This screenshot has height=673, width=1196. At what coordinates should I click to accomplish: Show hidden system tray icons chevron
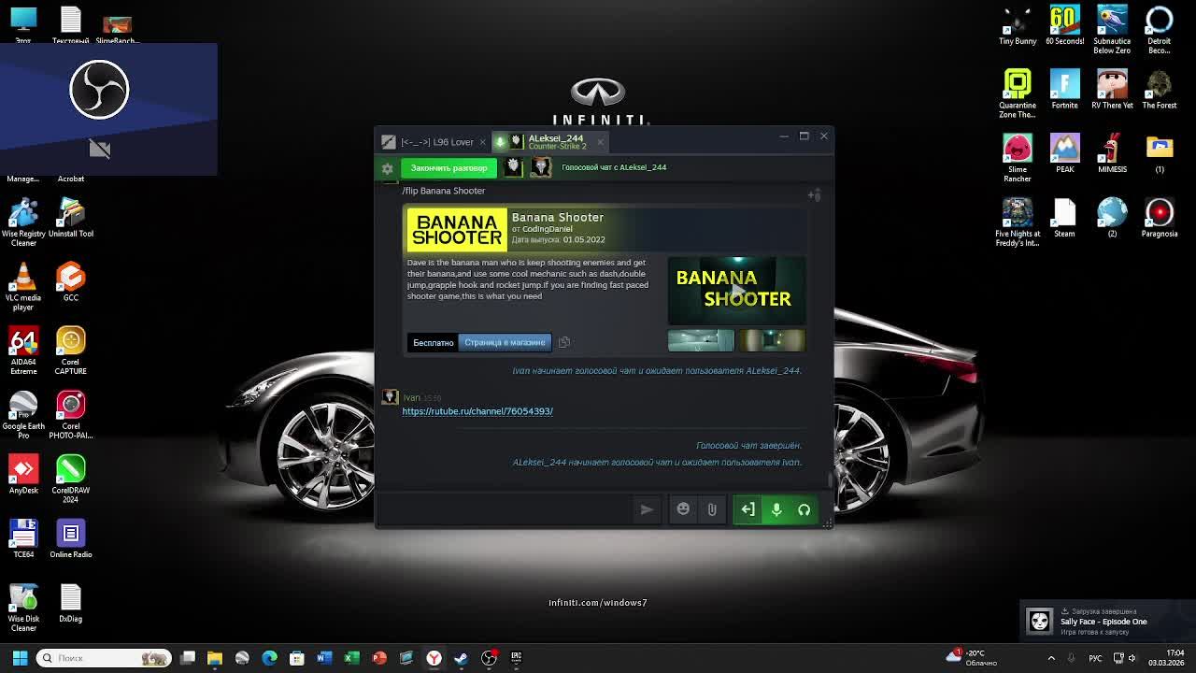(1051, 658)
